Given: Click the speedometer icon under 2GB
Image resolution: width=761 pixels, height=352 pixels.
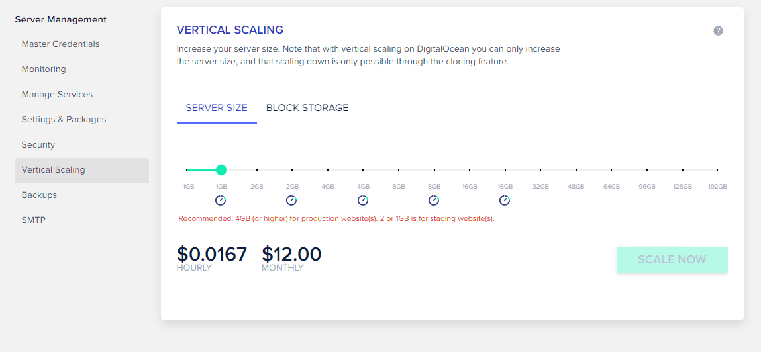Looking at the screenshot, I should [291, 200].
